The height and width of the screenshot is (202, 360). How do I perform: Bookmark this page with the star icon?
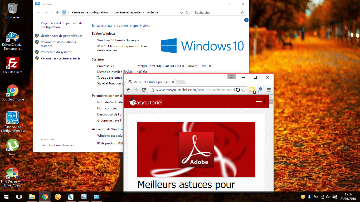pos(244,90)
